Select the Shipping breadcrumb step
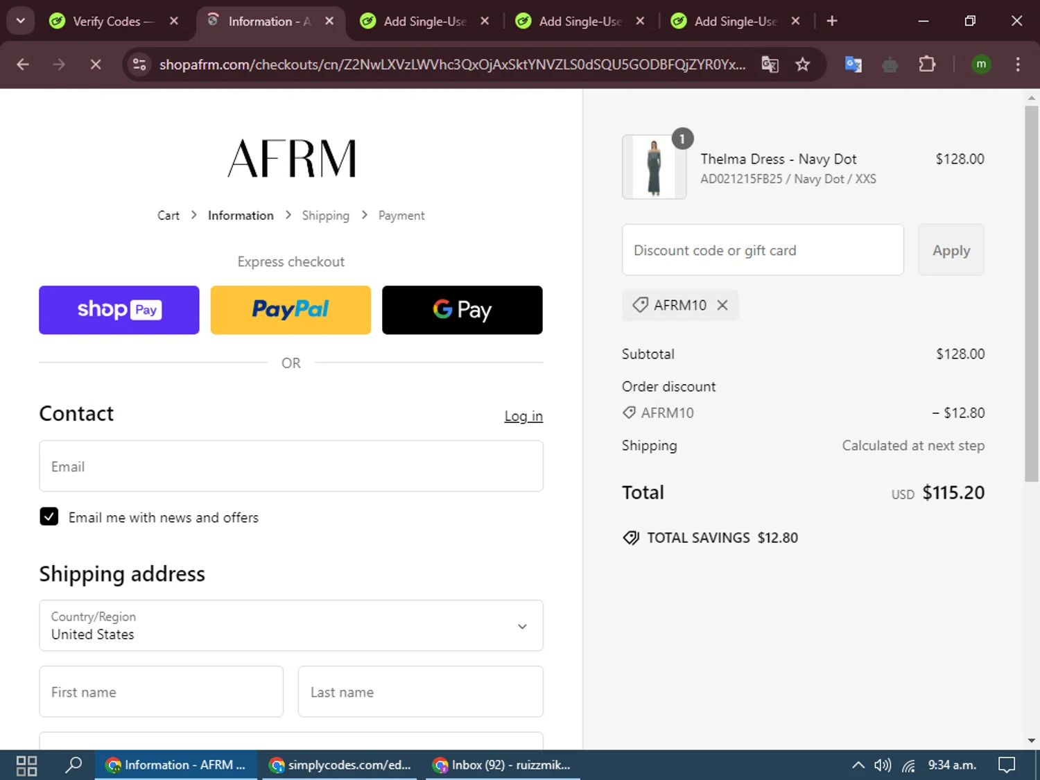Screen dimensions: 1040x780 [x=325, y=216]
